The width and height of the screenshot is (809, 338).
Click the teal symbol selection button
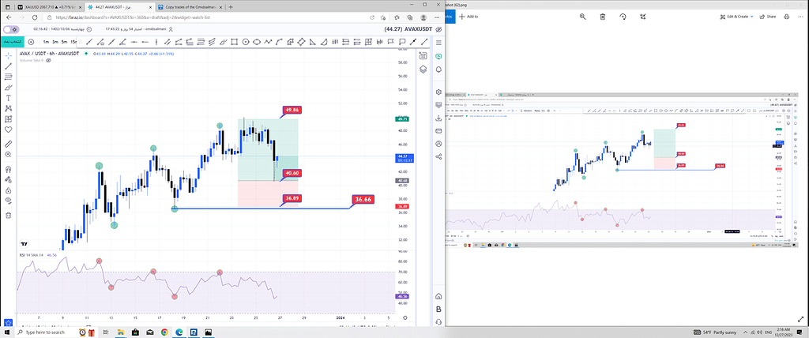(x=11, y=42)
